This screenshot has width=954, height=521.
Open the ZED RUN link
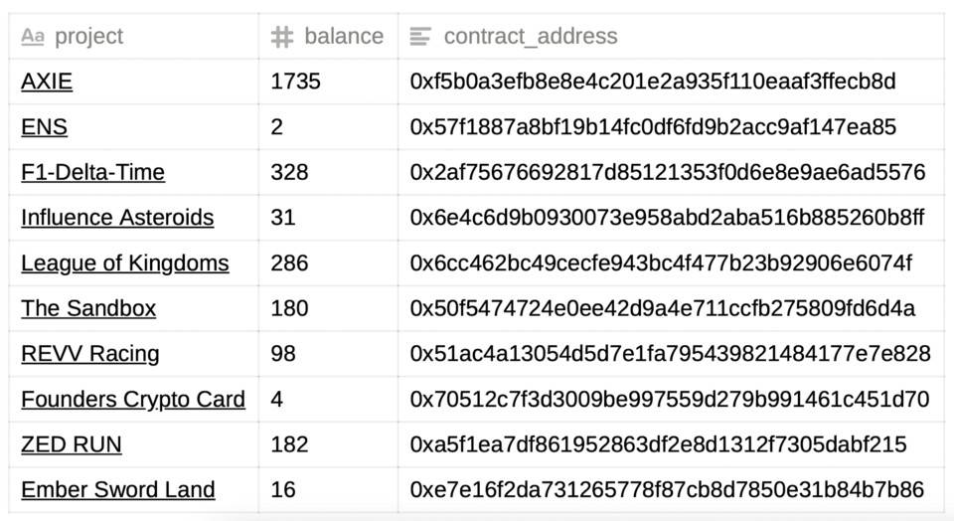pos(72,444)
